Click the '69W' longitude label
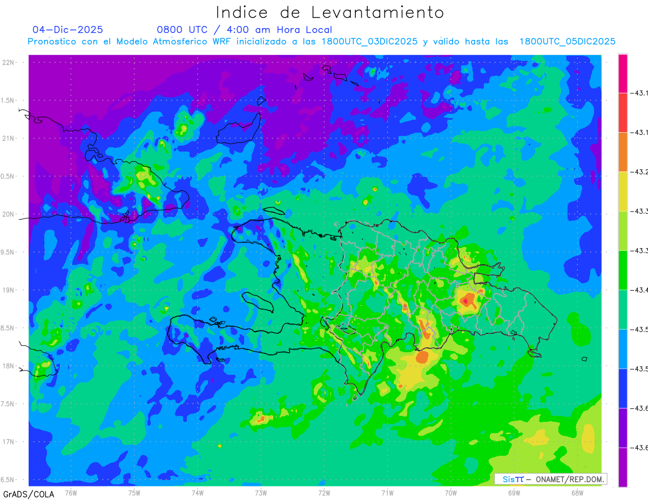 coord(514,493)
